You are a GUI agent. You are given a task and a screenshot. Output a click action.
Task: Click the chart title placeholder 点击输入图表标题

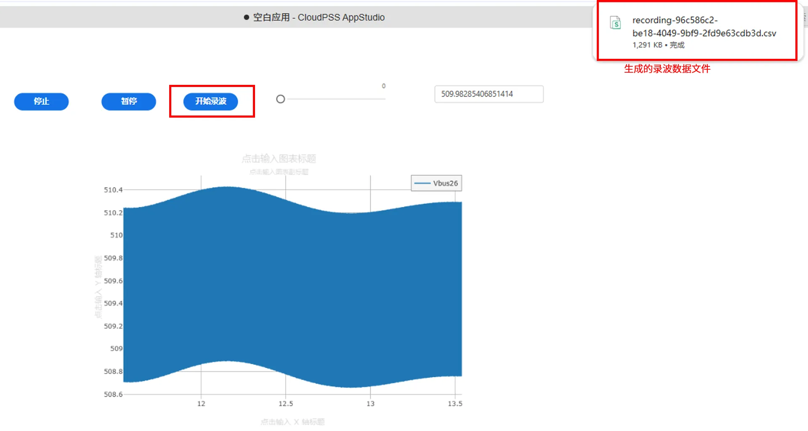(279, 159)
